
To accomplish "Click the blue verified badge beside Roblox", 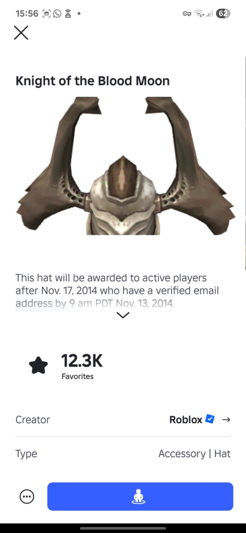I will pyautogui.click(x=210, y=419).
